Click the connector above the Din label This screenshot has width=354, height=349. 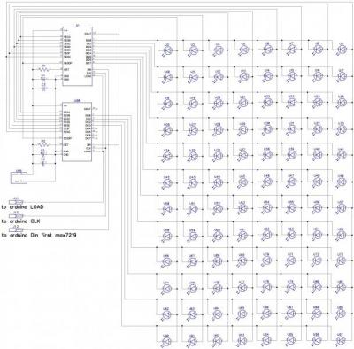point(16,229)
